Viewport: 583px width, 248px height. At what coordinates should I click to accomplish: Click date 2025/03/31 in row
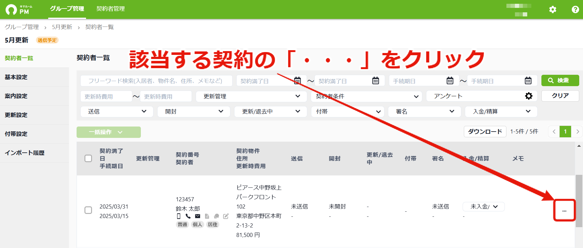tap(114, 207)
